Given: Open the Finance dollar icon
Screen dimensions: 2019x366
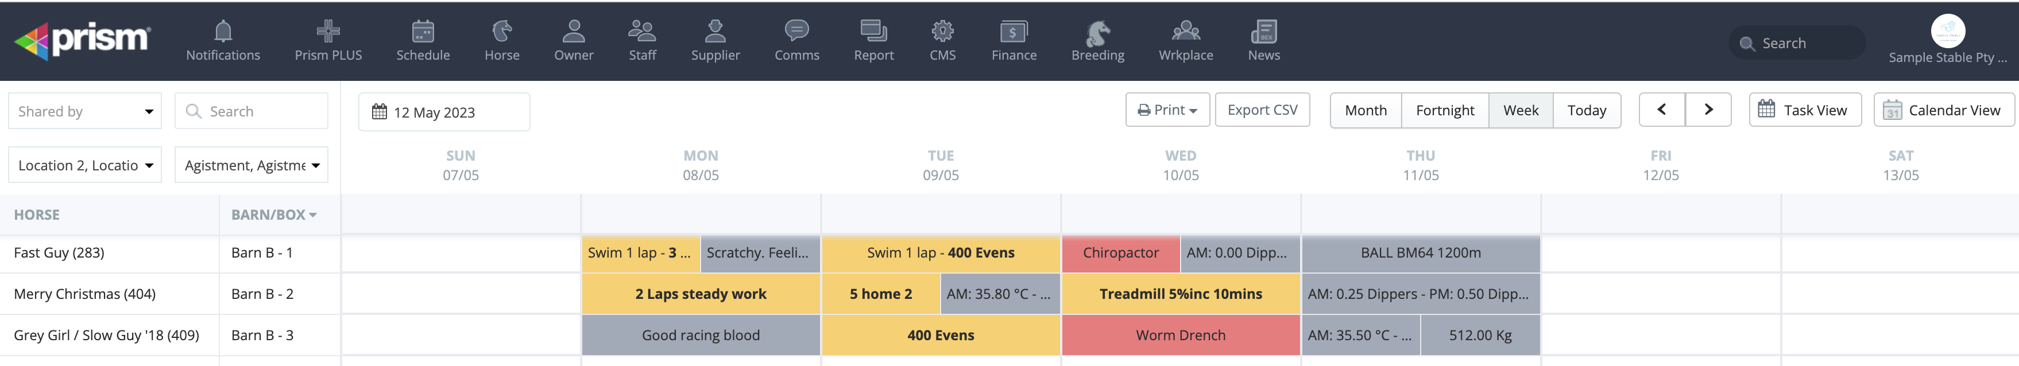Looking at the screenshot, I should tap(1012, 32).
